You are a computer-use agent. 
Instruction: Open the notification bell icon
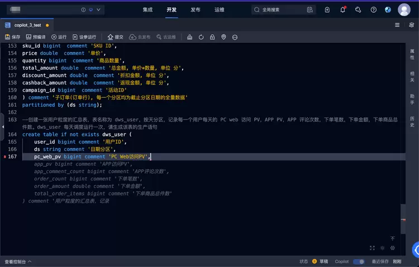pos(343,9)
